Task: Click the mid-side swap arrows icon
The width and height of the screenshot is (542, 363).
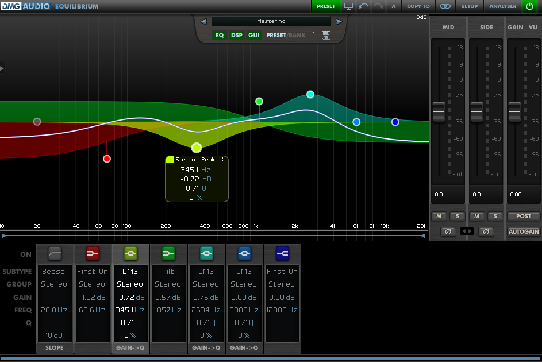Action: [x=467, y=231]
